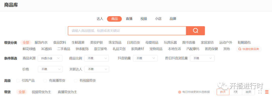Select the 商品 tab
Screen dimensions: 272x98
coord(114,19)
